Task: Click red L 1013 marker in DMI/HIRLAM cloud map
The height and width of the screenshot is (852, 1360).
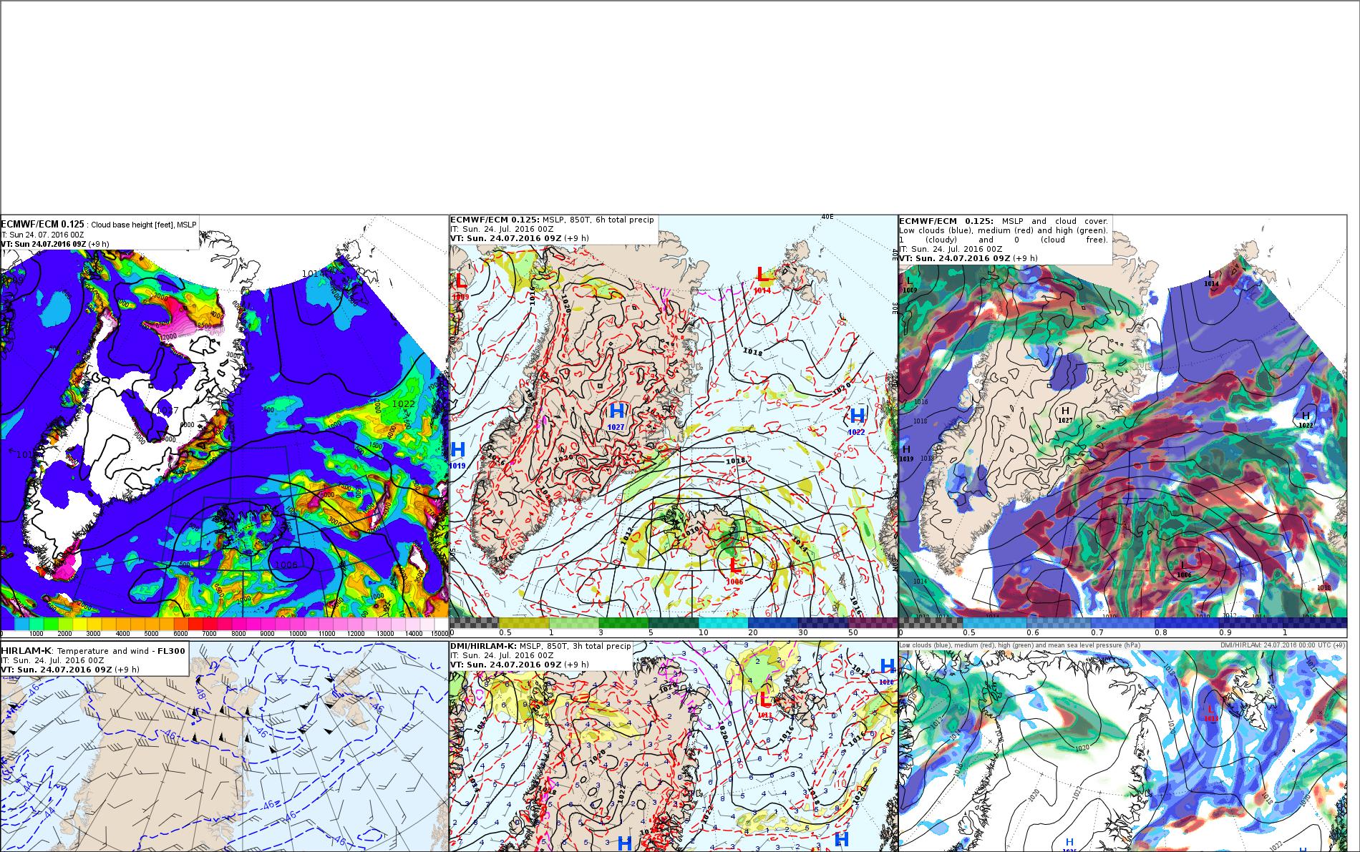Action: (1211, 713)
